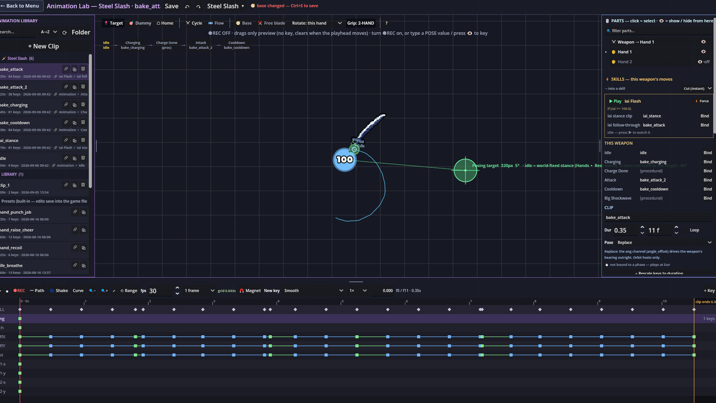Duplicate the bake_charging clip
The width and height of the screenshot is (716, 403).
75,105
